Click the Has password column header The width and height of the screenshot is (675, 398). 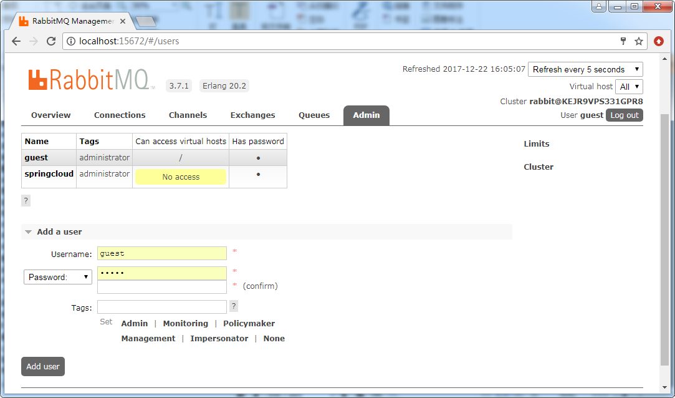(258, 141)
